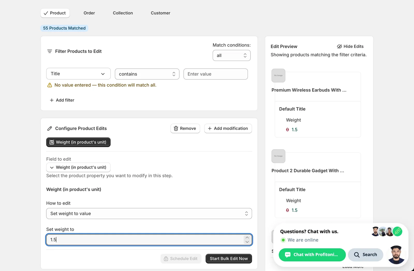Click the Premium Wireless Earbuds product thumbnail
Viewport: 414px width, 271px height.
(278, 76)
